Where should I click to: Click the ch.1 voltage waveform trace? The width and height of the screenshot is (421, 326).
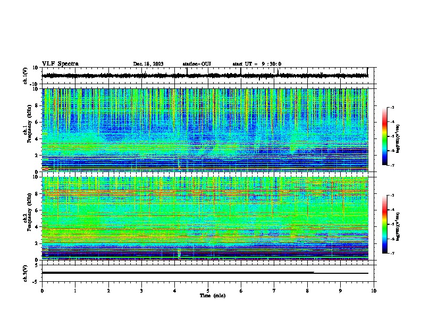205,76
